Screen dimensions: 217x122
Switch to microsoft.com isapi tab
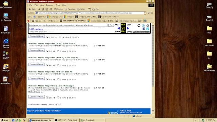[x=101, y=21]
